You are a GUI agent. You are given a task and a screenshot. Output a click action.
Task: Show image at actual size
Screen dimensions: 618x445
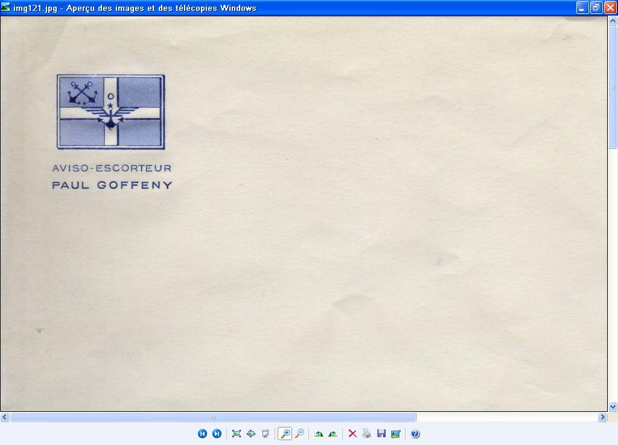click(251, 434)
